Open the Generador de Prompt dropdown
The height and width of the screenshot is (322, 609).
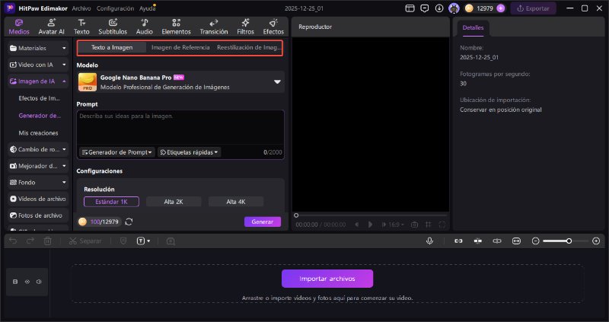coord(116,152)
